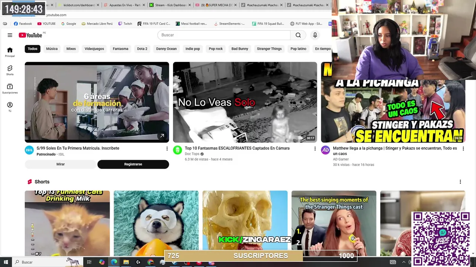This screenshot has height=267, width=476.
Task: Open the Shorts section three-dot menu
Action: (460, 182)
